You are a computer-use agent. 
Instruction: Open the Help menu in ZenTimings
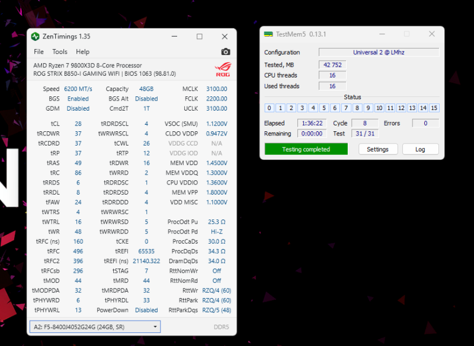(x=82, y=51)
